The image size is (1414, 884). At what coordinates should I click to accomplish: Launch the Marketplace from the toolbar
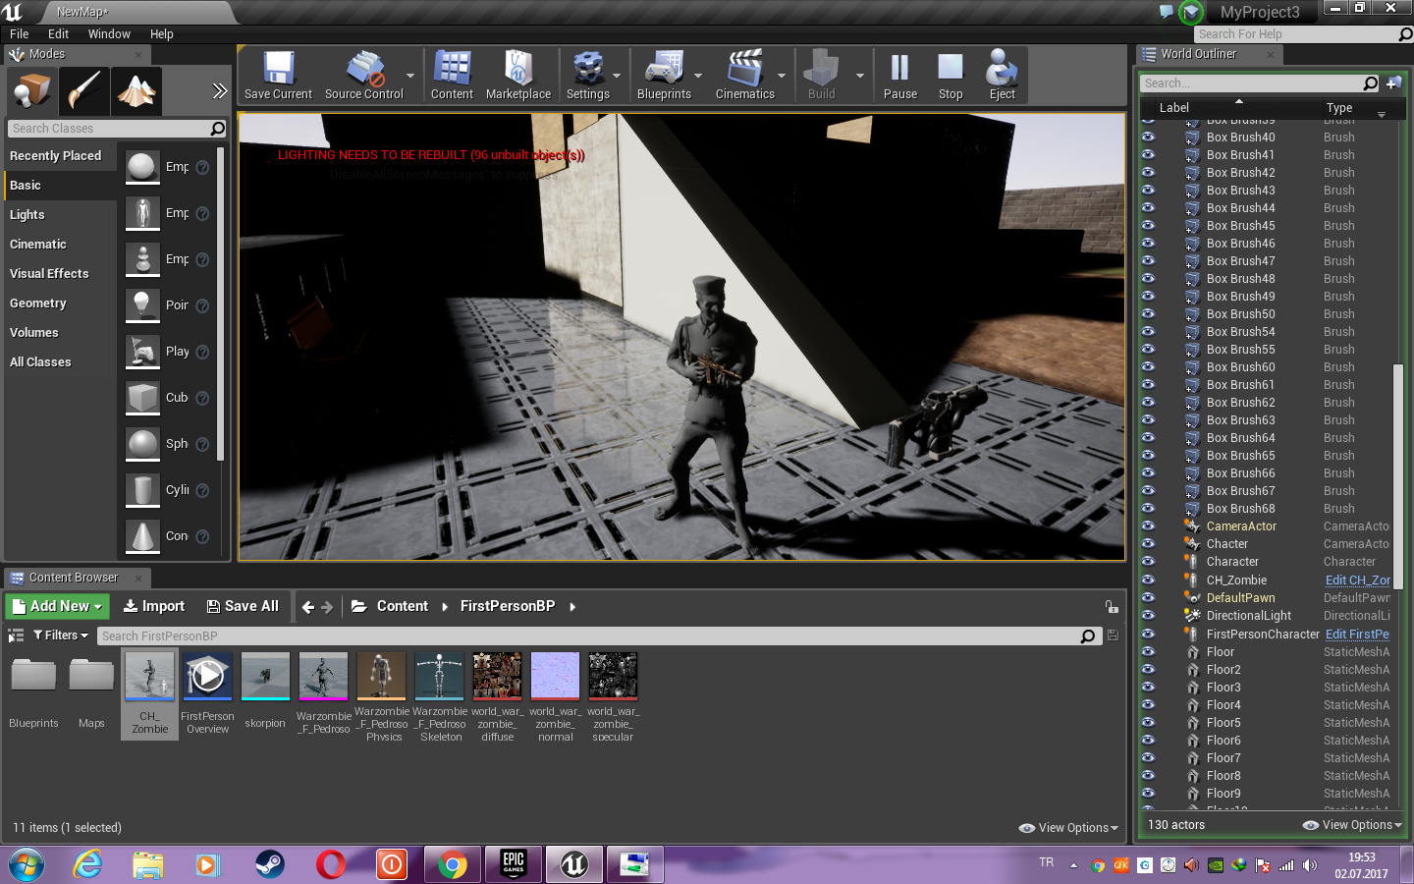tap(518, 76)
